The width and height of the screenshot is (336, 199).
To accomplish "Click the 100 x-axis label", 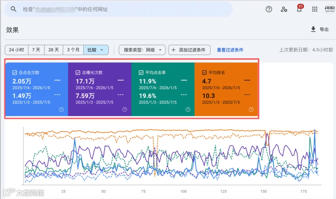I will [x=183, y=191].
